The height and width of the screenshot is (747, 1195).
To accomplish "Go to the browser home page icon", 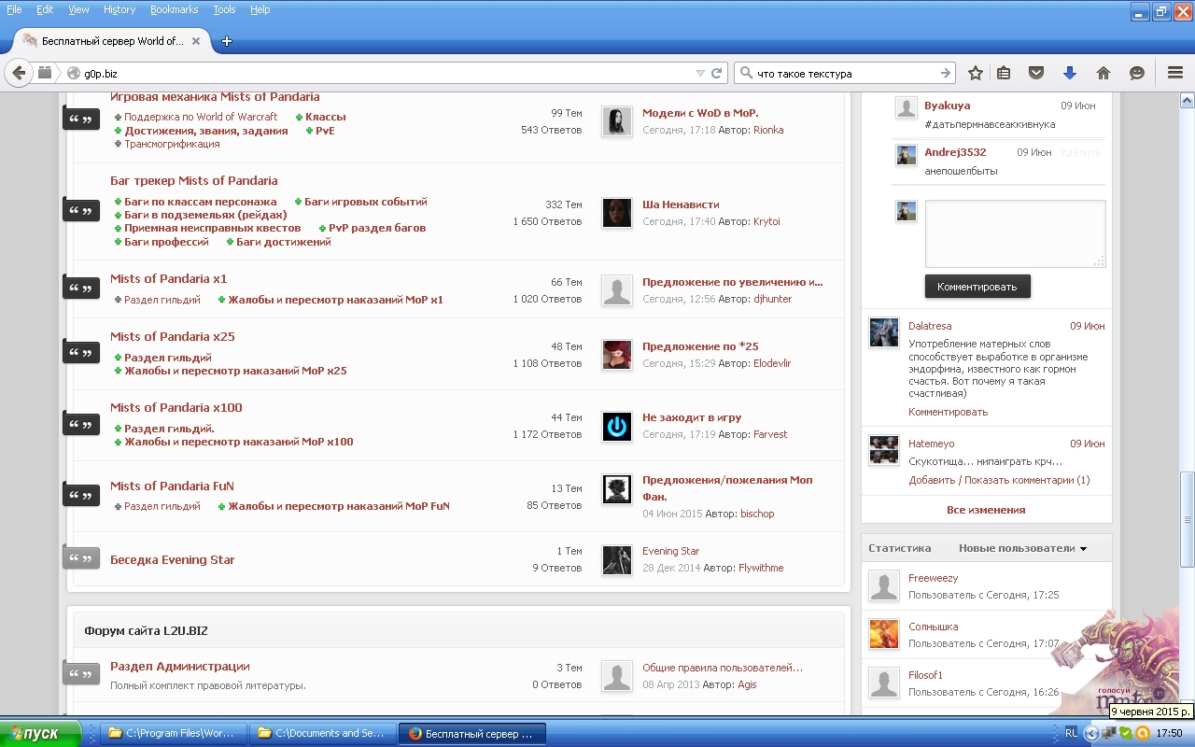I will click(x=1103, y=73).
